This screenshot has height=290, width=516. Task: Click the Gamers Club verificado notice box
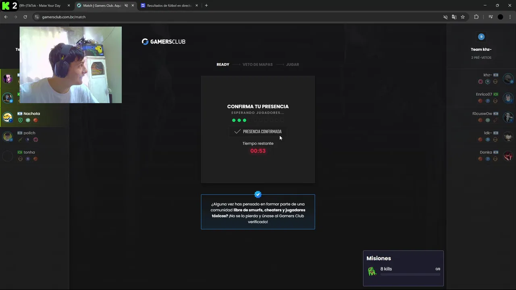[x=258, y=212]
